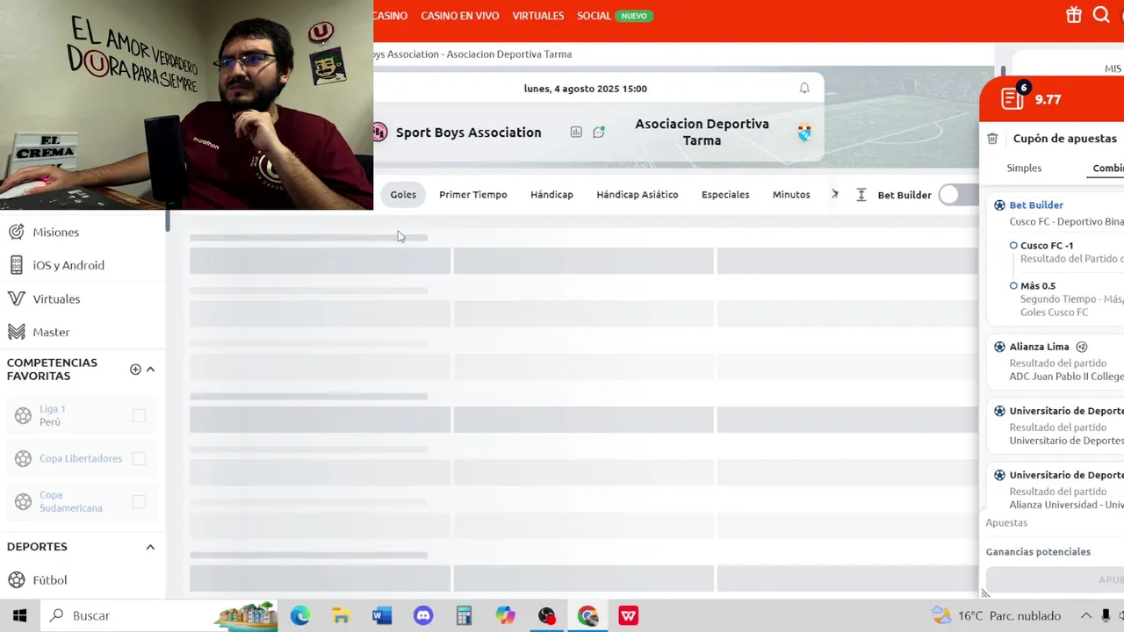Open the Copa Sudamericana competition link
The image size is (1124, 632).
(x=71, y=501)
